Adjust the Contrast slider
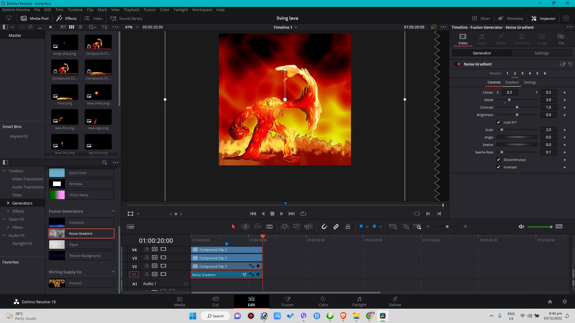 click(x=517, y=107)
